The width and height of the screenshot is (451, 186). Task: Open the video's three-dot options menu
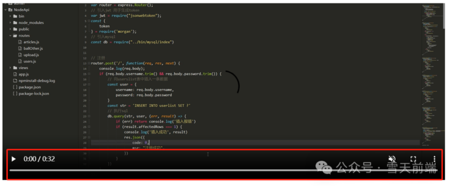tap(434, 159)
